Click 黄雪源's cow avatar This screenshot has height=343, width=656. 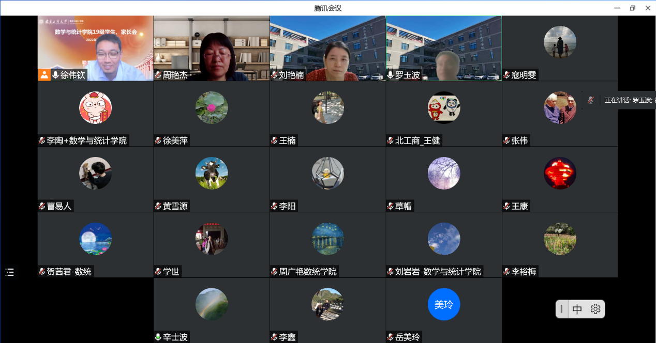click(212, 173)
